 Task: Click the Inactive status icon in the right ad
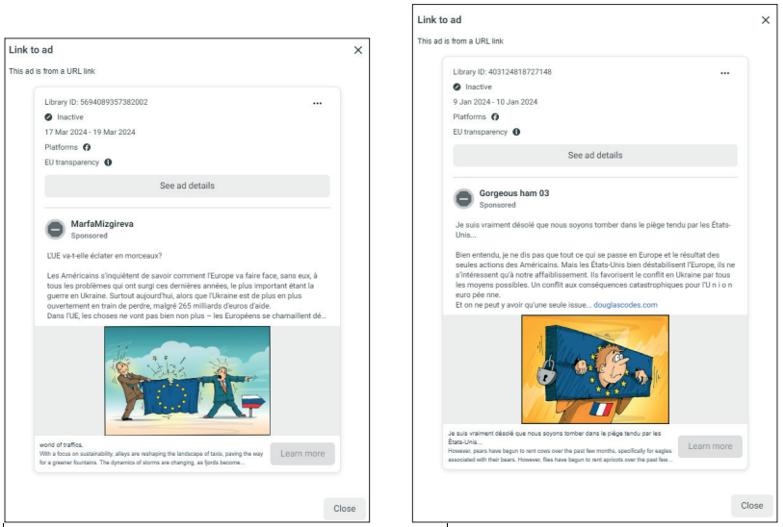(457, 87)
